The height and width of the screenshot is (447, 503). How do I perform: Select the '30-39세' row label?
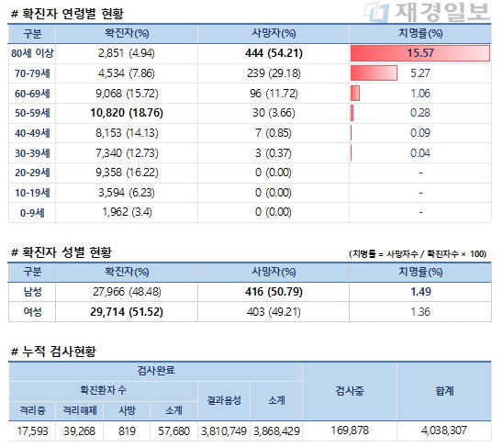[32, 153]
